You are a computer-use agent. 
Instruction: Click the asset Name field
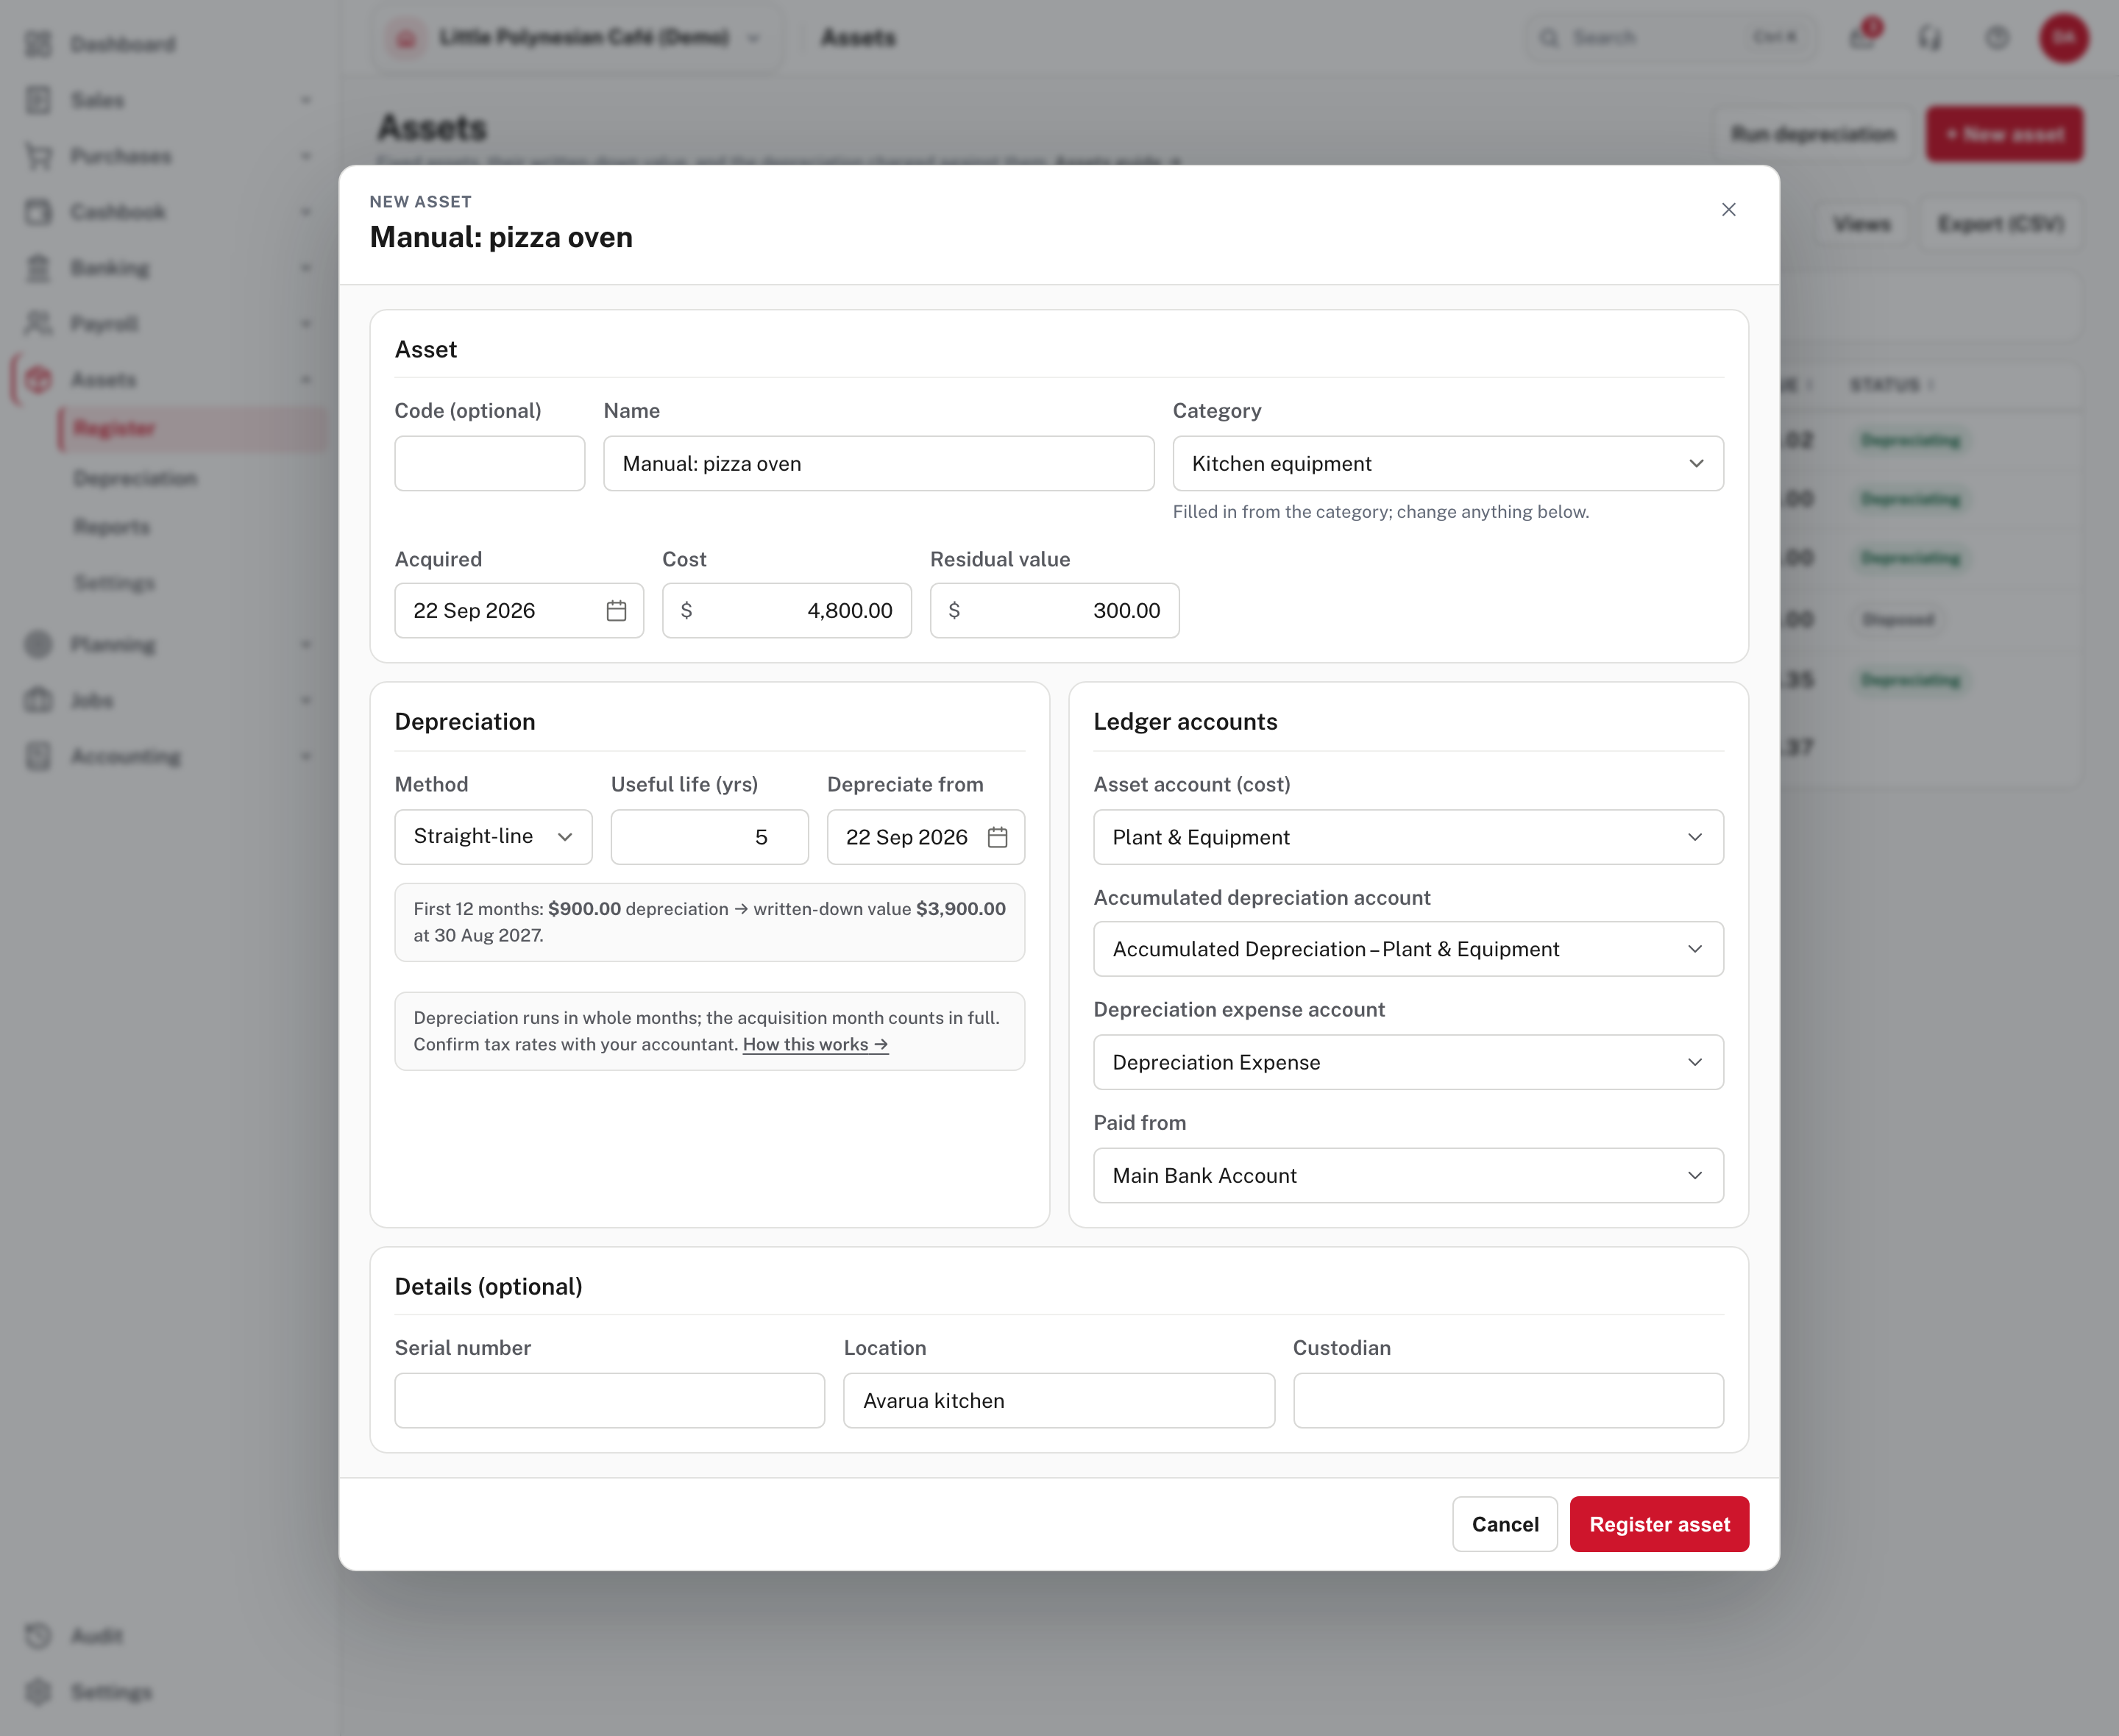coord(878,463)
